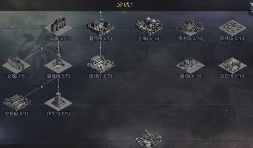253x148 pixels.
Task: Select the 分城1 title tab
Action: click(x=124, y=5)
